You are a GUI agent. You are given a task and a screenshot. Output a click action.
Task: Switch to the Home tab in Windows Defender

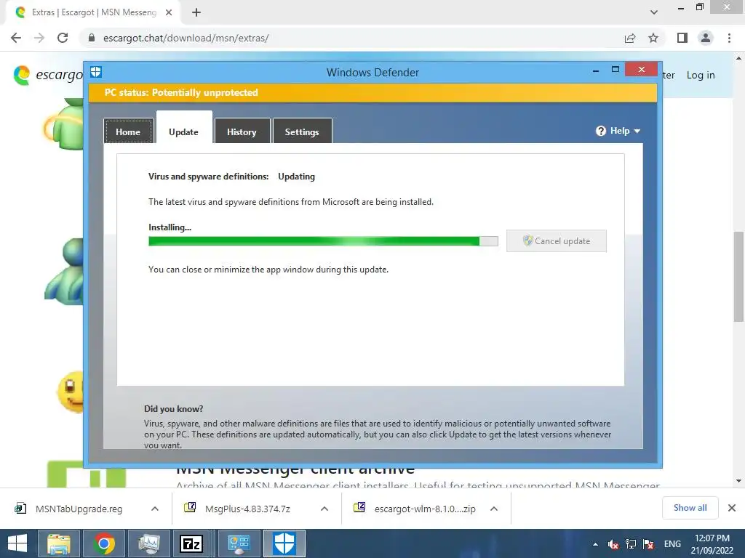coord(128,132)
